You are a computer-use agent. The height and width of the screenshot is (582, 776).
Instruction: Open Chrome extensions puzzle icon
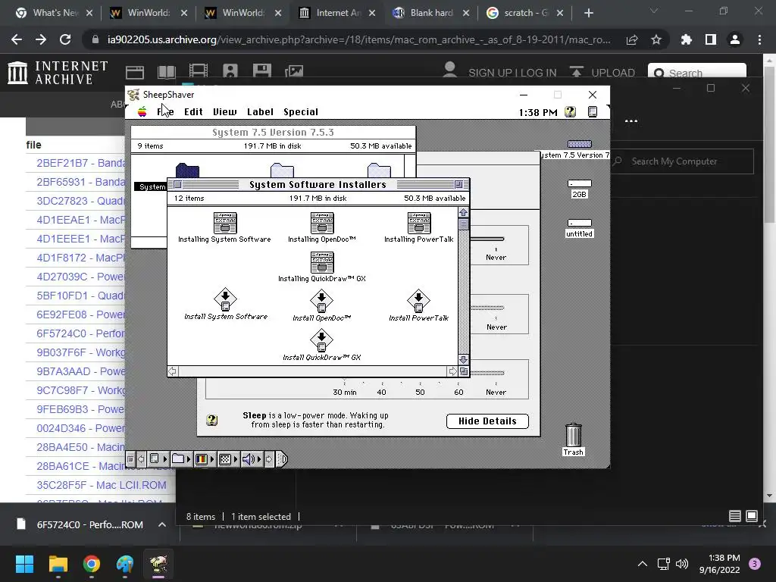tap(687, 39)
